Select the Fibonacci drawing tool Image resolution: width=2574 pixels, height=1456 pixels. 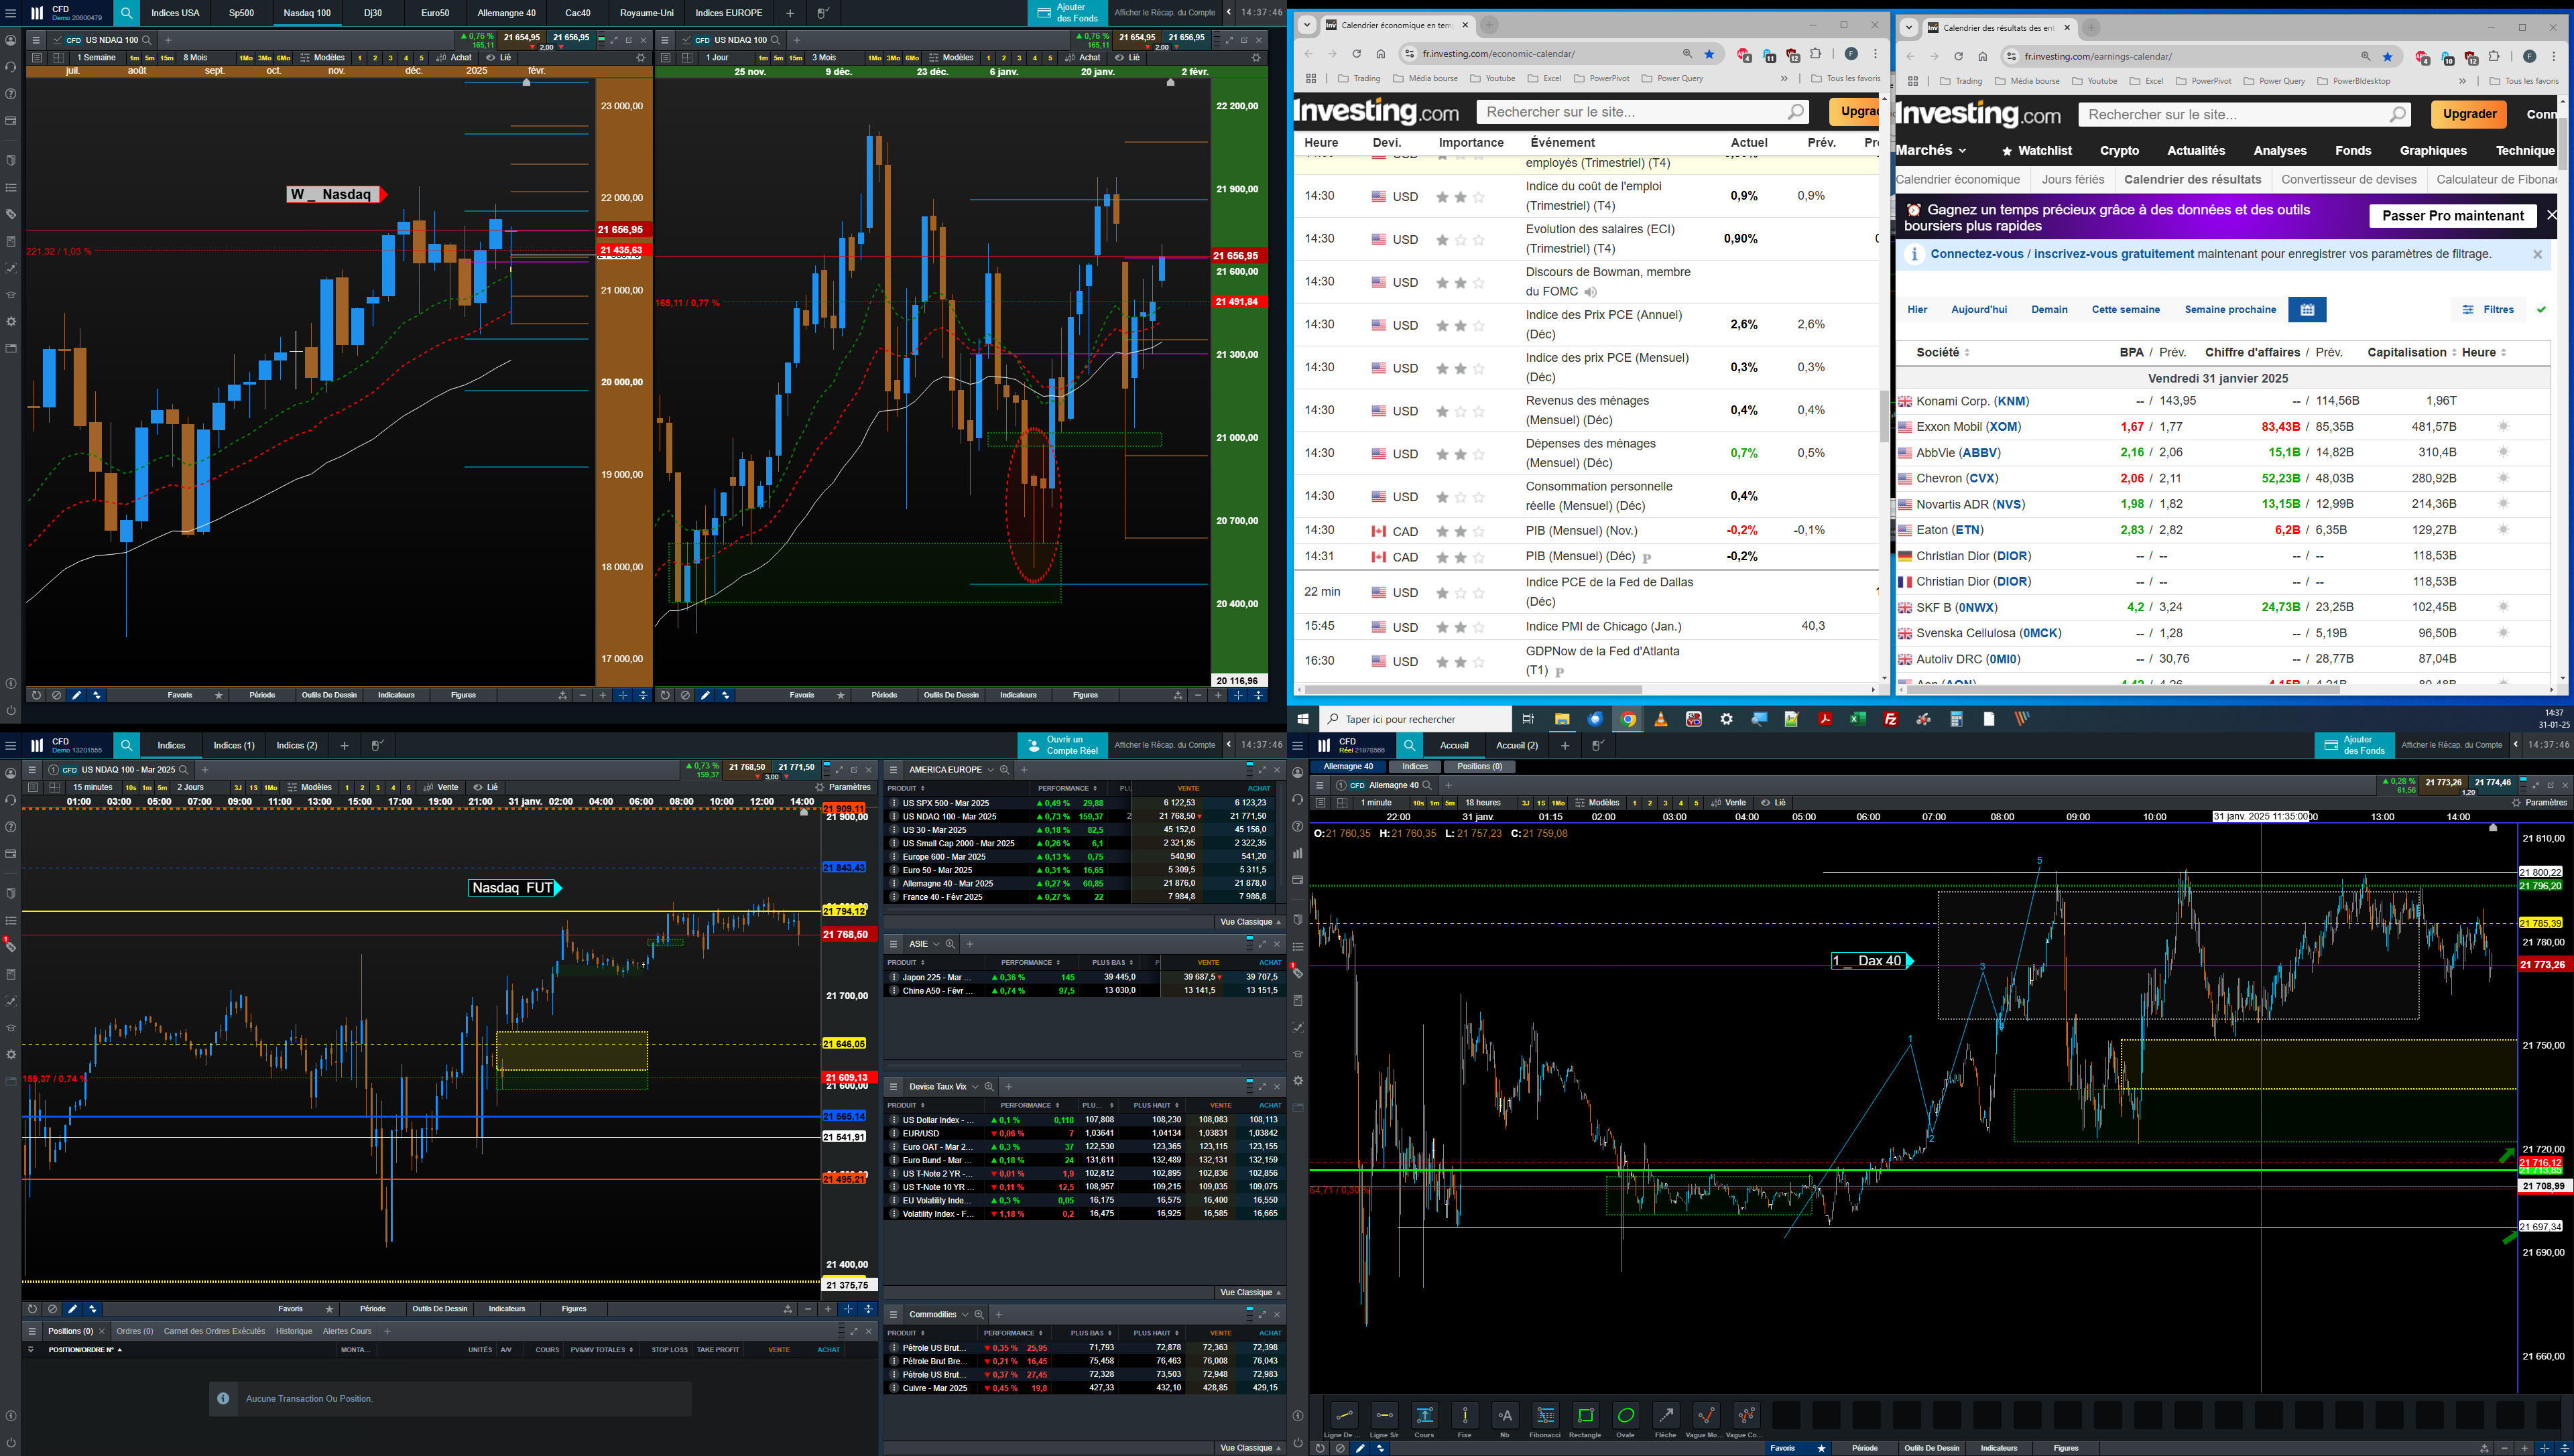[x=1544, y=1415]
